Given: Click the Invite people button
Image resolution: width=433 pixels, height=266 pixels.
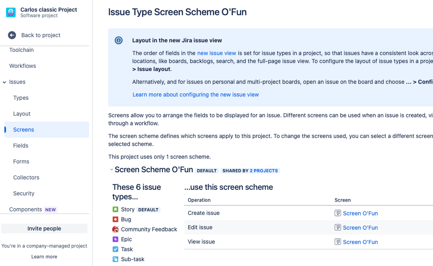Looking at the screenshot, I should tap(44, 228).
